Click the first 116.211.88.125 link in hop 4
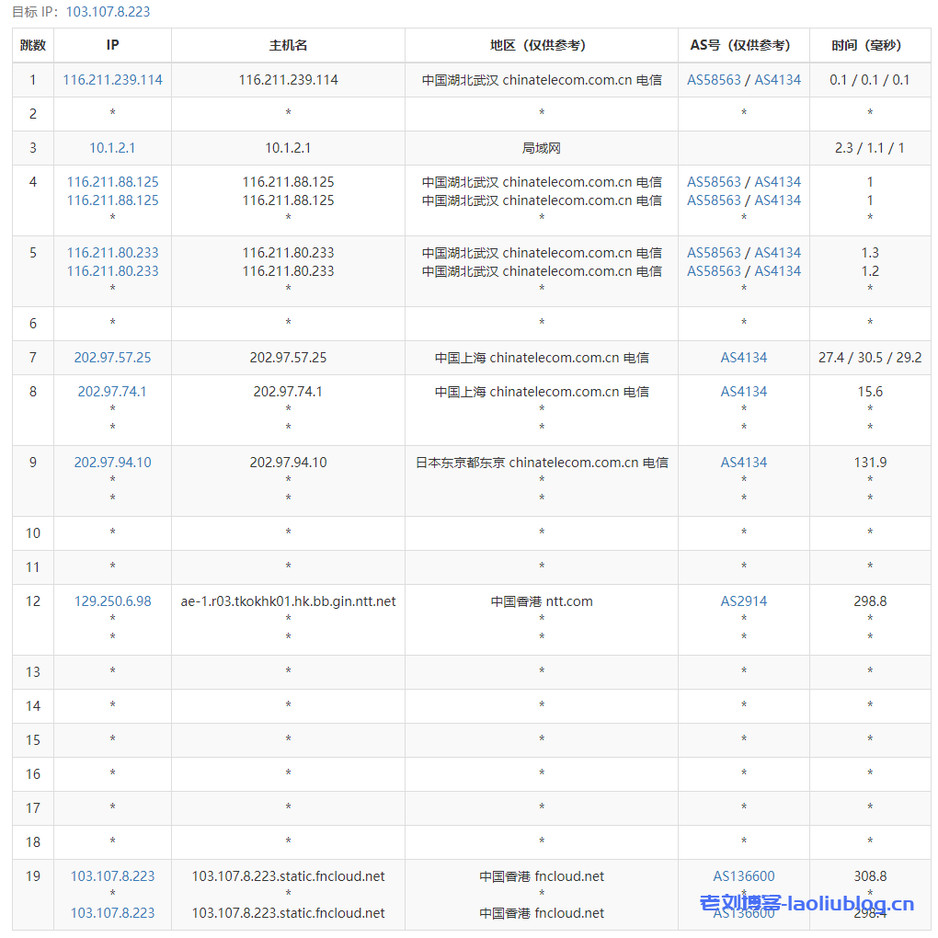Screen dimensions: 938x938 [x=112, y=182]
